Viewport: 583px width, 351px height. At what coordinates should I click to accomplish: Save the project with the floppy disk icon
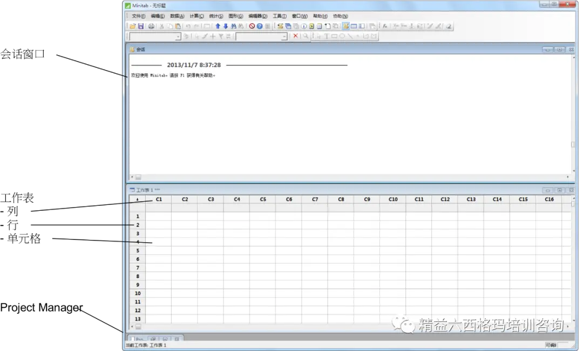(x=140, y=26)
